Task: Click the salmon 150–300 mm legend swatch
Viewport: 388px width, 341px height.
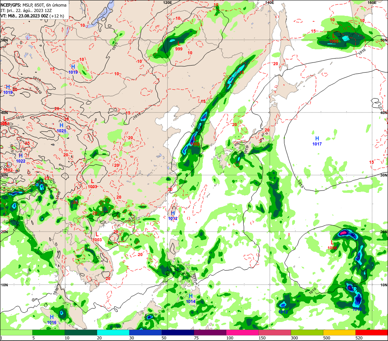Action: [275, 332]
